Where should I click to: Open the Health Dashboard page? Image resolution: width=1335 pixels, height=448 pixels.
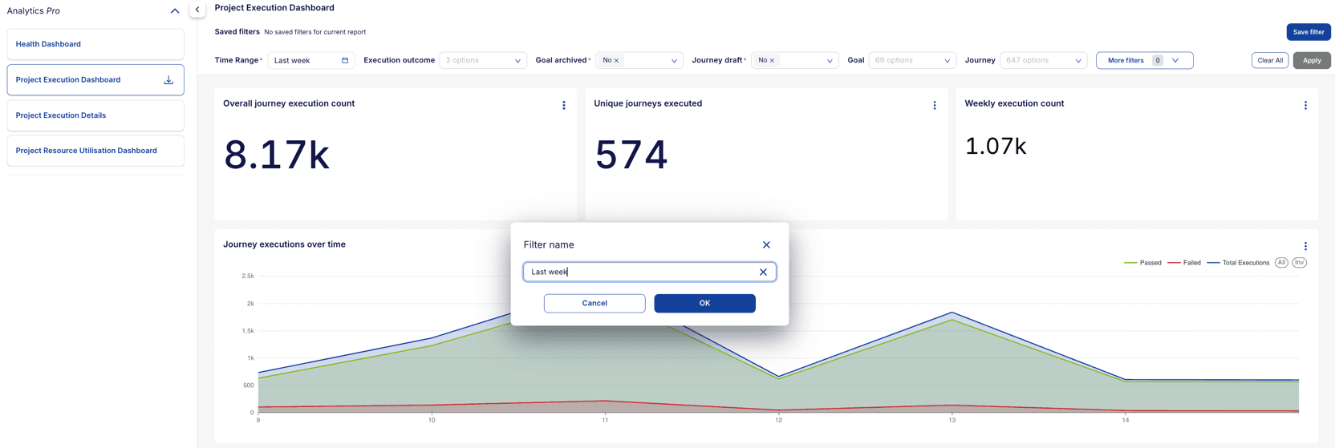(48, 44)
